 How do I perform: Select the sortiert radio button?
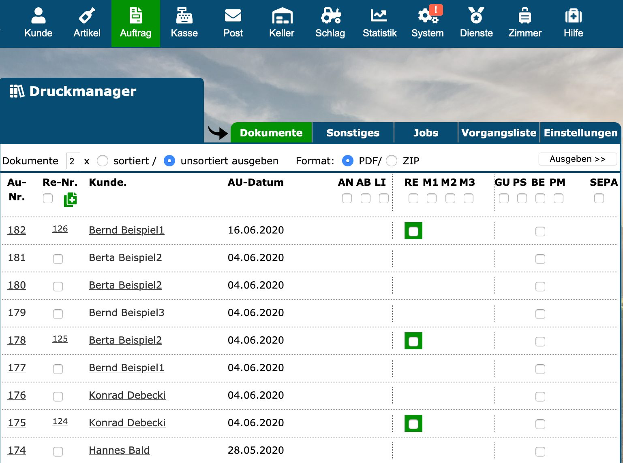tap(103, 161)
